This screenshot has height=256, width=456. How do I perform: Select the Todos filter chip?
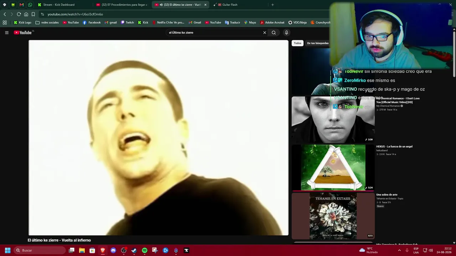pyautogui.click(x=297, y=43)
